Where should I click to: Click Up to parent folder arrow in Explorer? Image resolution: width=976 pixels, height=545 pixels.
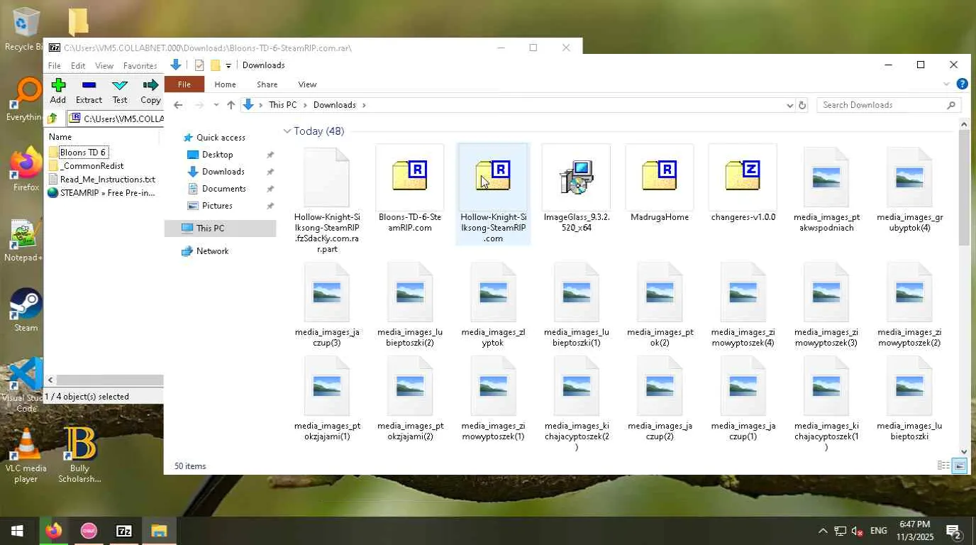231,105
